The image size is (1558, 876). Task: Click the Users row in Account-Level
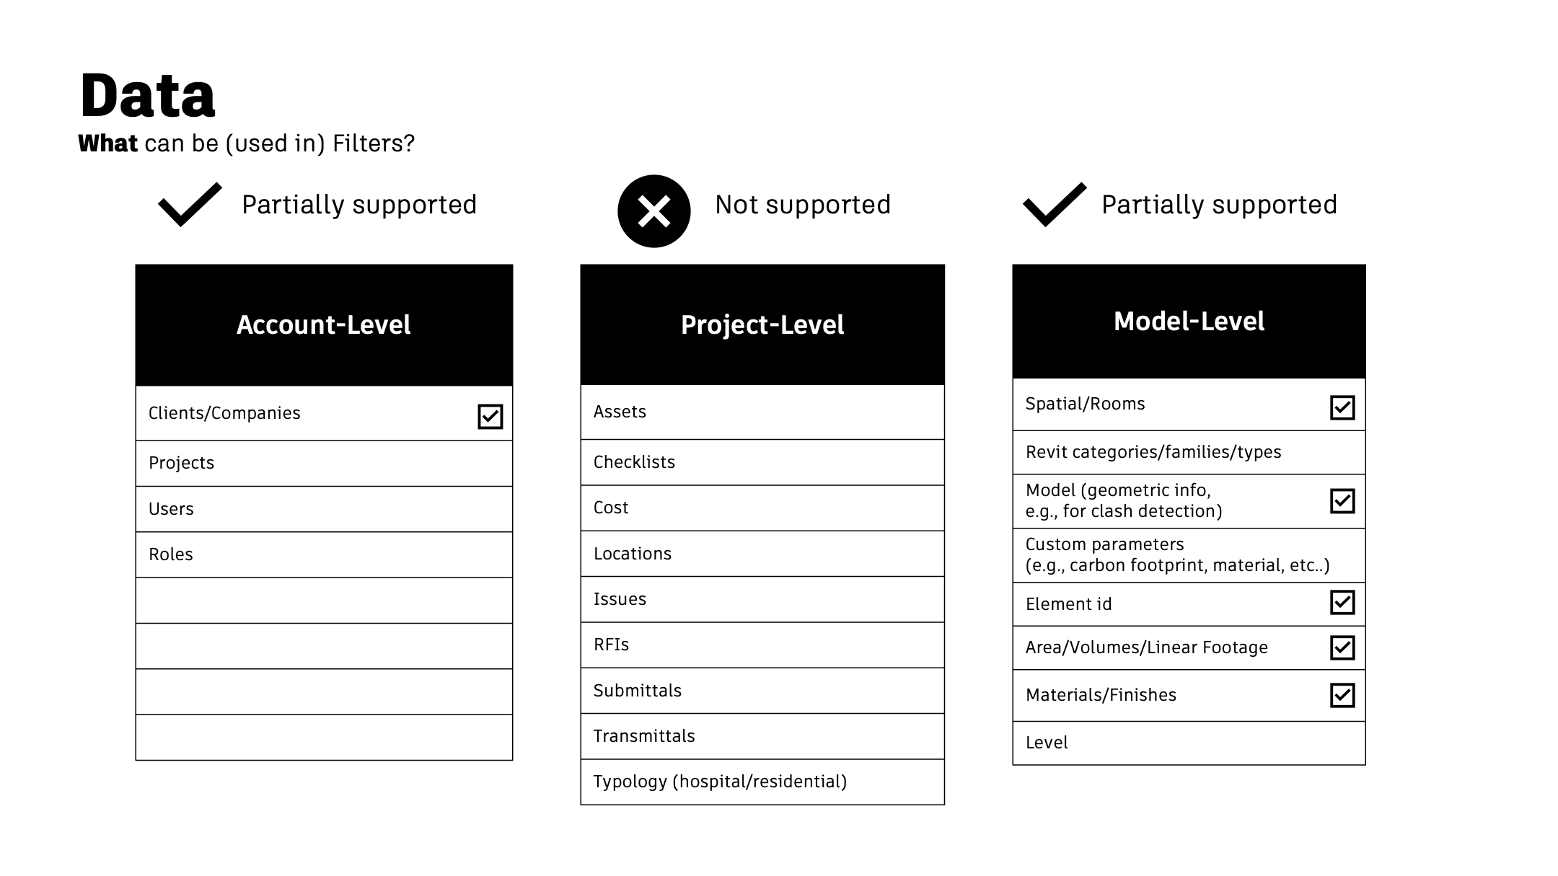pyautogui.click(x=324, y=509)
